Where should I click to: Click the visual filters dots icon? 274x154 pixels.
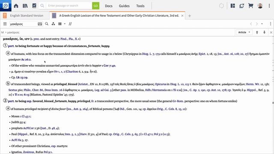pyautogui.click(x=53, y=24)
